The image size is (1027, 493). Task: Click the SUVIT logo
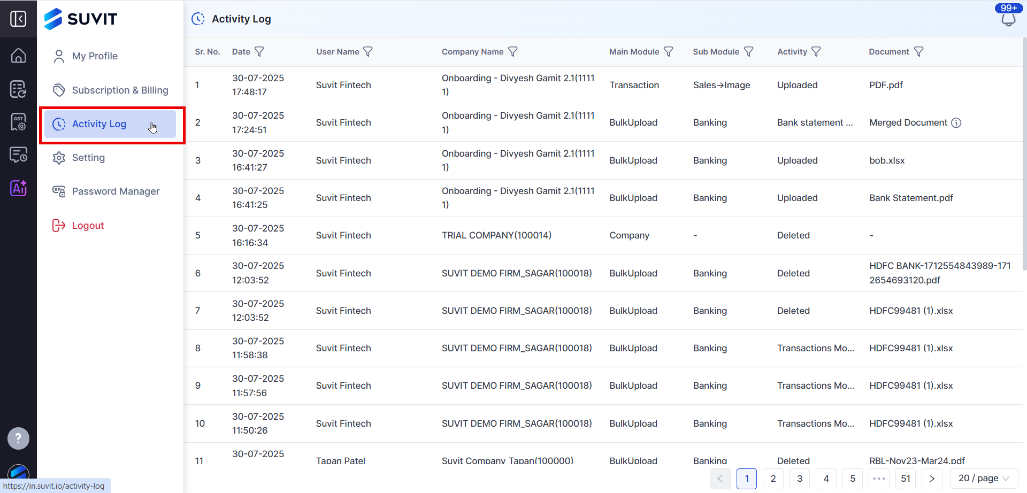81,19
